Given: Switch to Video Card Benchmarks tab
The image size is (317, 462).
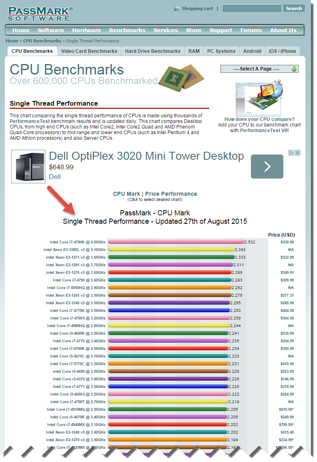Looking at the screenshot, I should coord(89,51).
